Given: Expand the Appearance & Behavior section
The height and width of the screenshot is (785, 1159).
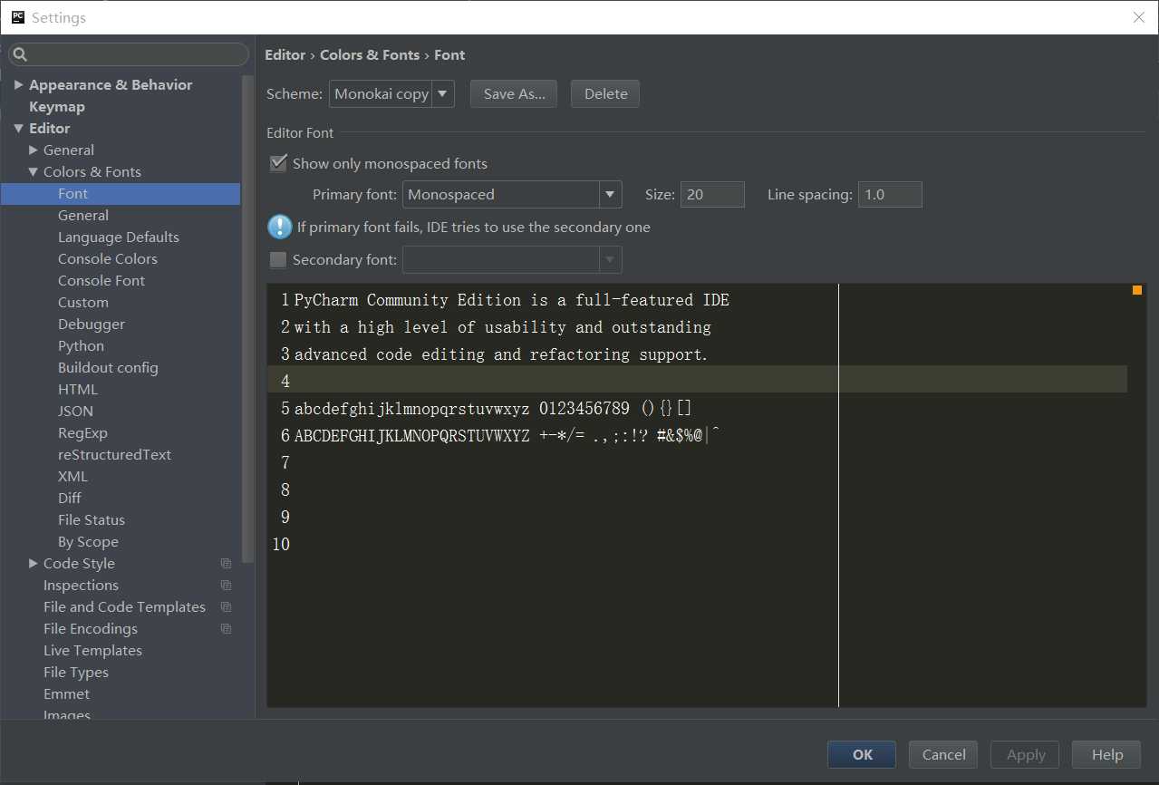Looking at the screenshot, I should 19,85.
